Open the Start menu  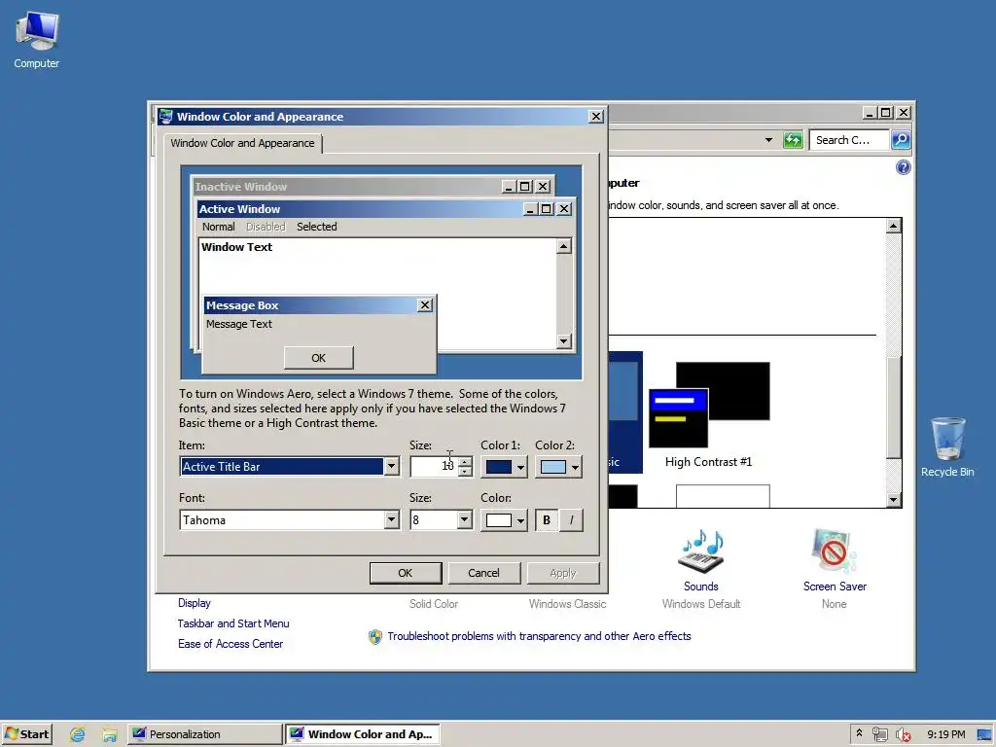coord(26,734)
